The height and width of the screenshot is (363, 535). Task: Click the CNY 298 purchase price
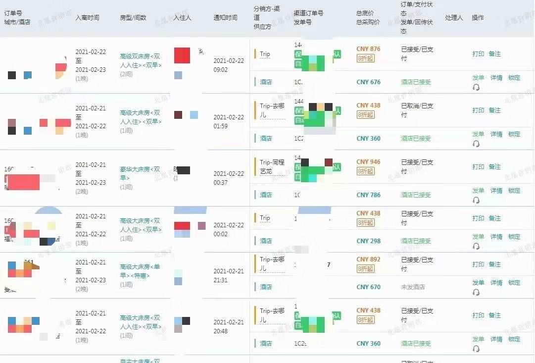click(x=368, y=241)
